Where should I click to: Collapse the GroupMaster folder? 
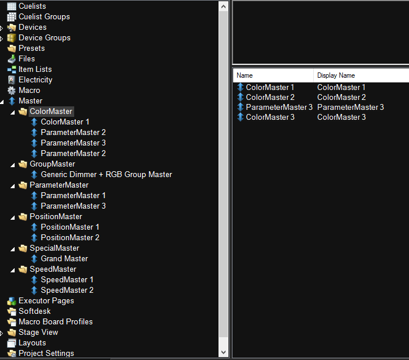pyautogui.click(x=13, y=164)
